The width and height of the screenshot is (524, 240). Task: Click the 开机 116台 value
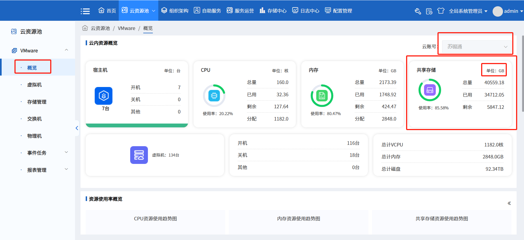[353, 143]
